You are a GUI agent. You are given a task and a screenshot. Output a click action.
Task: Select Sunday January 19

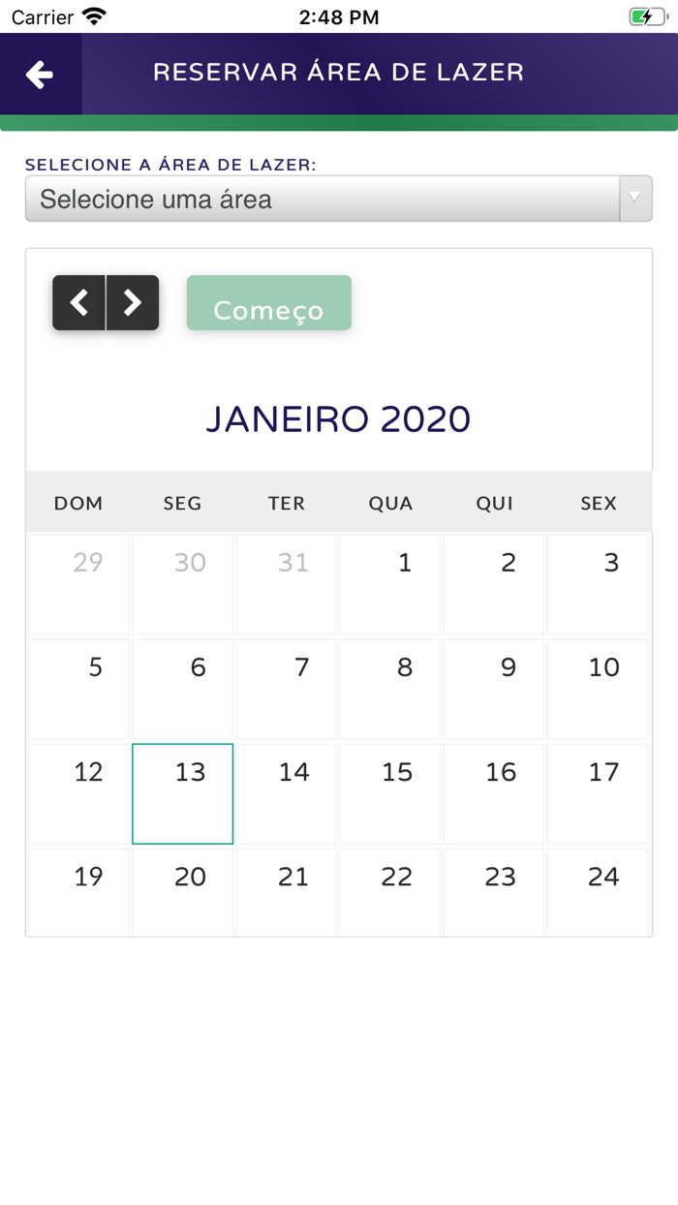tap(79, 892)
